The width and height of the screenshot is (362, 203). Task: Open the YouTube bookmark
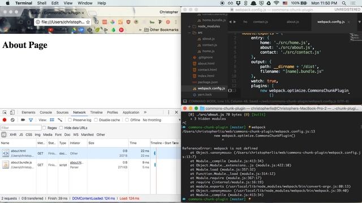pyautogui.click(x=58, y=30)
